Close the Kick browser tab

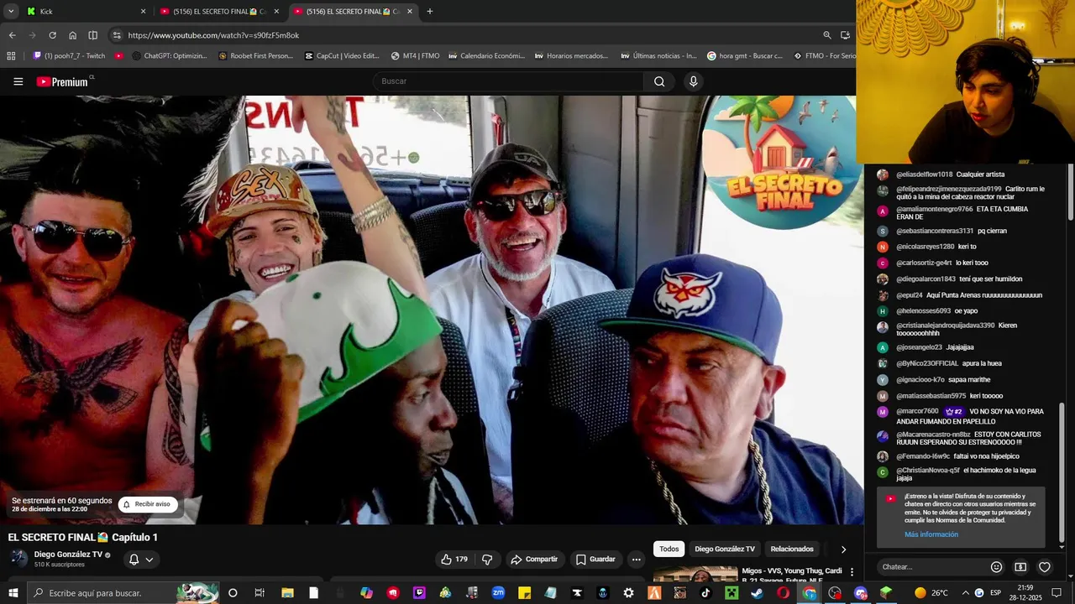point(143,12)
